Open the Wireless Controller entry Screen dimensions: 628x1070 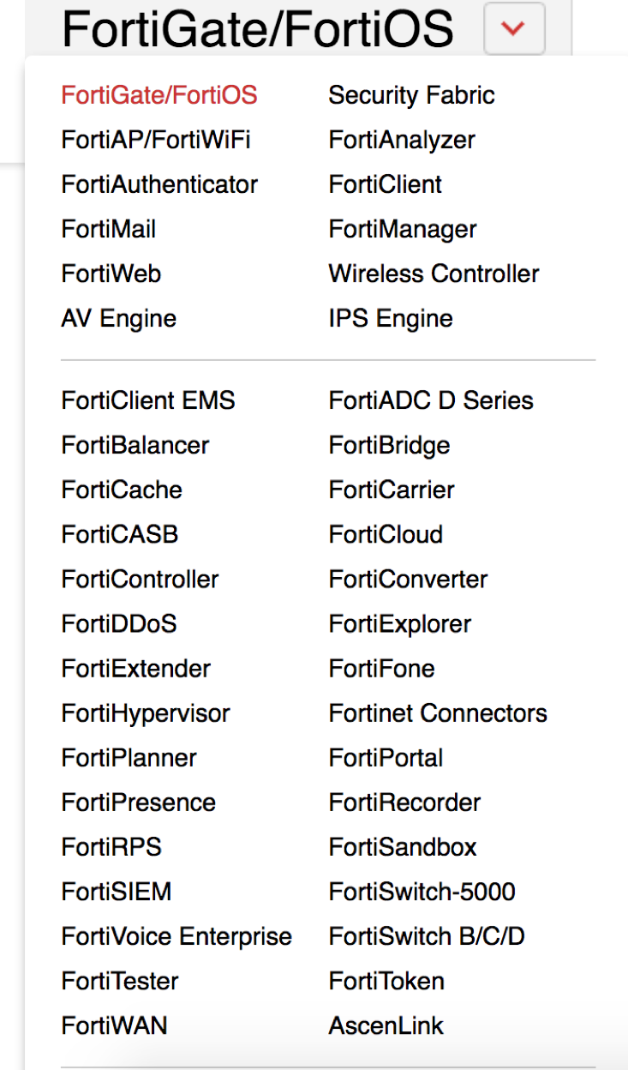434,274
